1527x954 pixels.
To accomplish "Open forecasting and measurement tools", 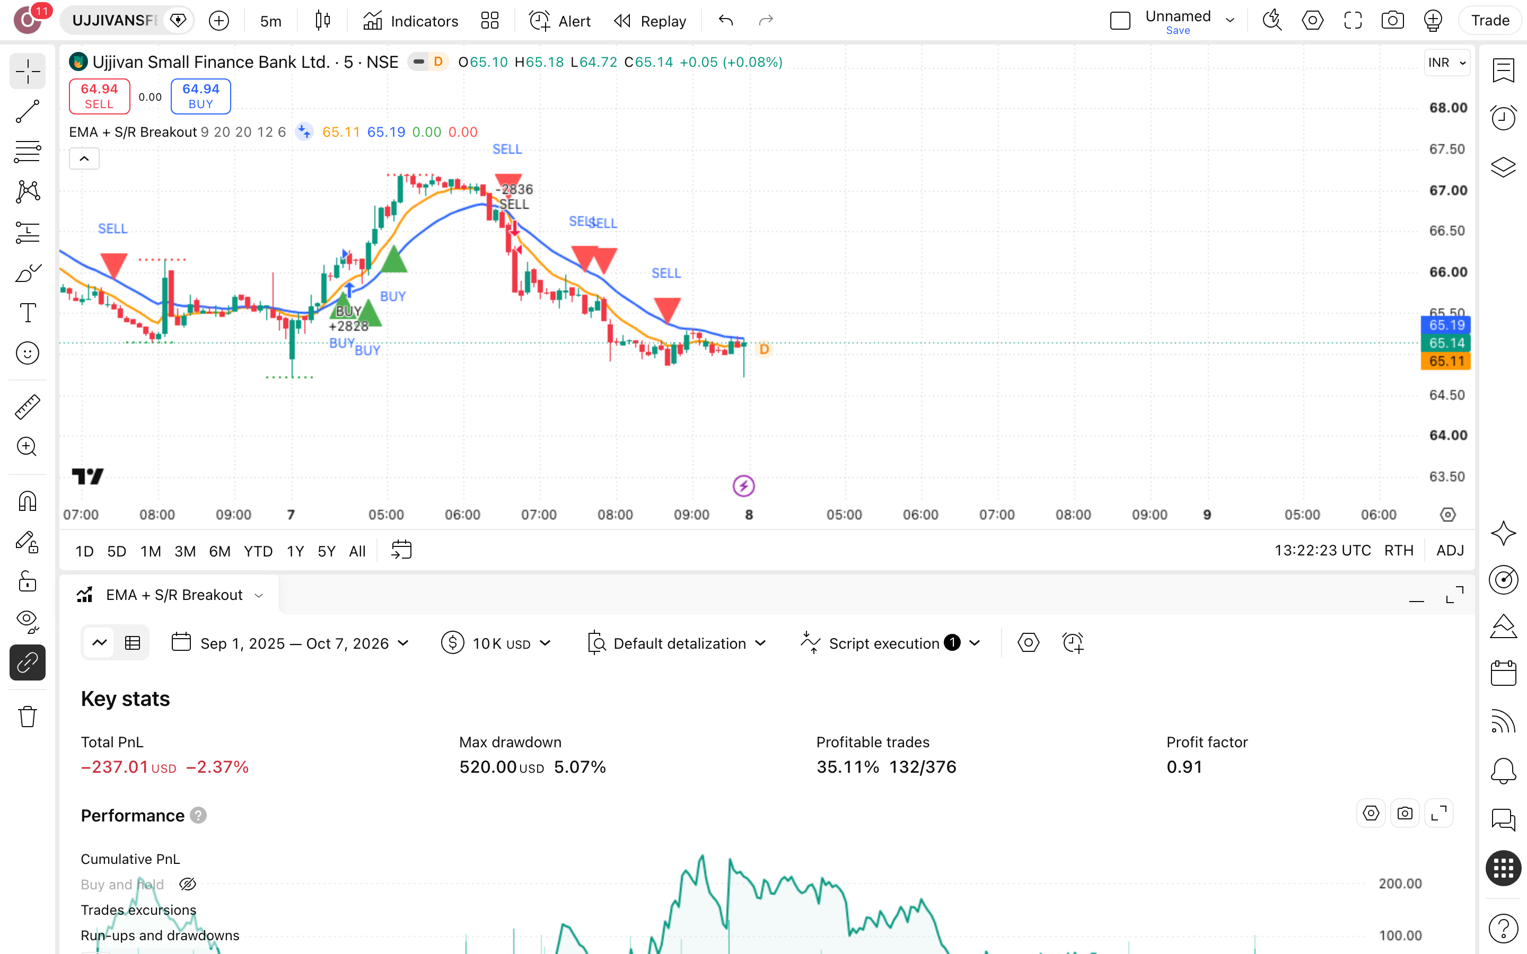I will click(27, 232).
